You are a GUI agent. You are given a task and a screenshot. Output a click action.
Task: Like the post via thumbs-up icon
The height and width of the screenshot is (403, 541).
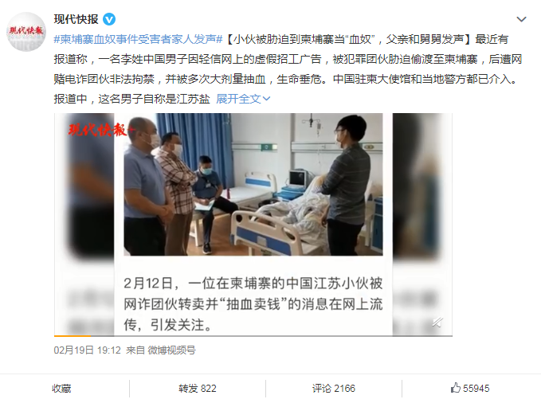[456, 388]
